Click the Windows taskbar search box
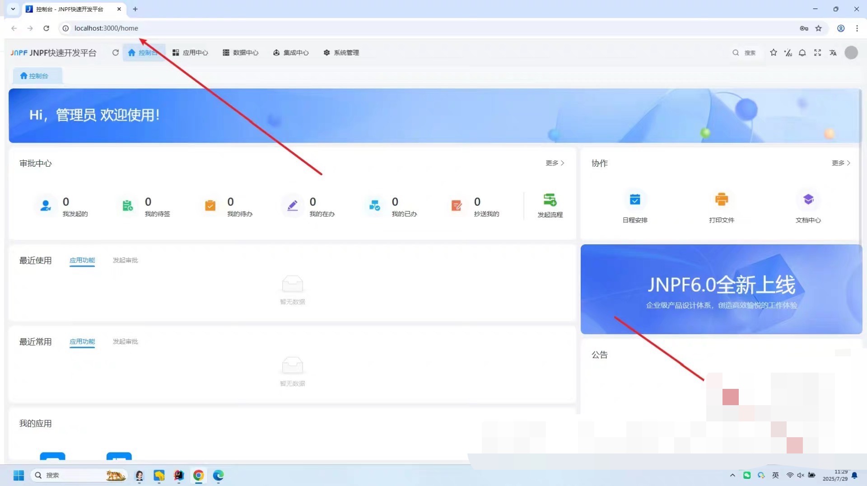Viewport: 867px width, 486px height. pyautogui.click(x=79, y=475)
